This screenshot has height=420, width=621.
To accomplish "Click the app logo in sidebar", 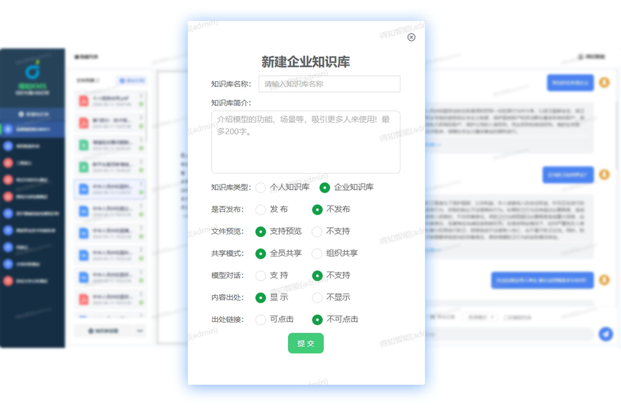I will click(33, 72).
